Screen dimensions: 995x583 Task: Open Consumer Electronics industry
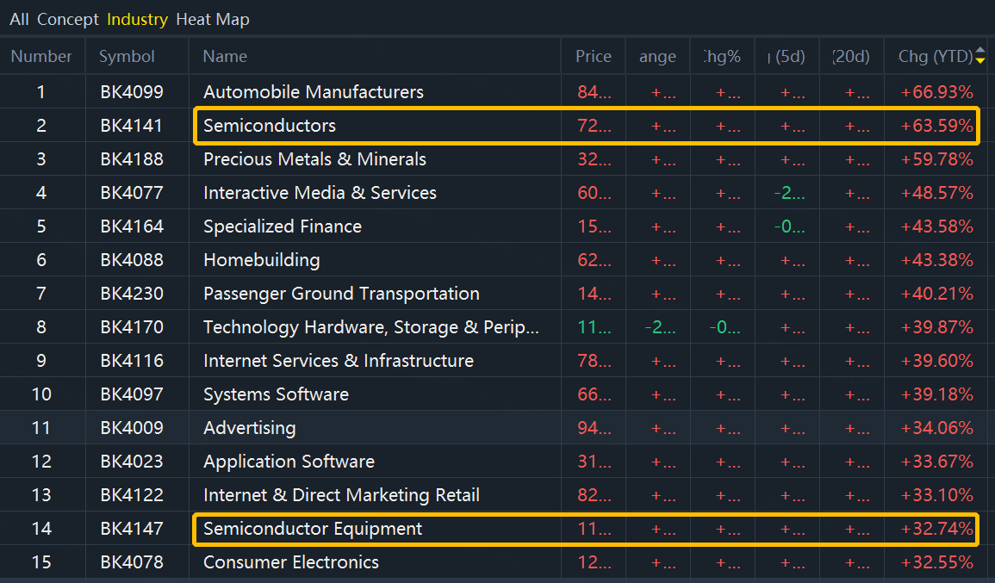tap(291, 562)
